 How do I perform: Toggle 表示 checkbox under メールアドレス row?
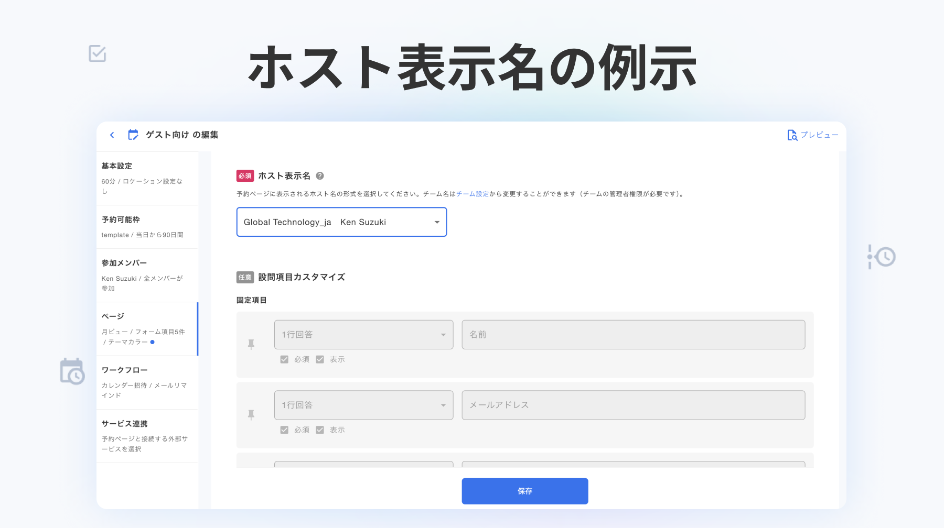point(320,430)
